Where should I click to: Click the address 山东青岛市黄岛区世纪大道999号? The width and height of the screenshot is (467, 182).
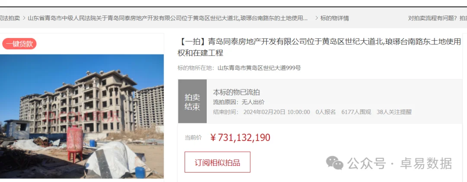tap(259, 68)
